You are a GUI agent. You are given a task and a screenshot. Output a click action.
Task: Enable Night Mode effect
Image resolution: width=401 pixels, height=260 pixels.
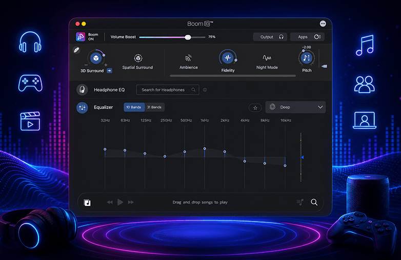pos(267,58)
